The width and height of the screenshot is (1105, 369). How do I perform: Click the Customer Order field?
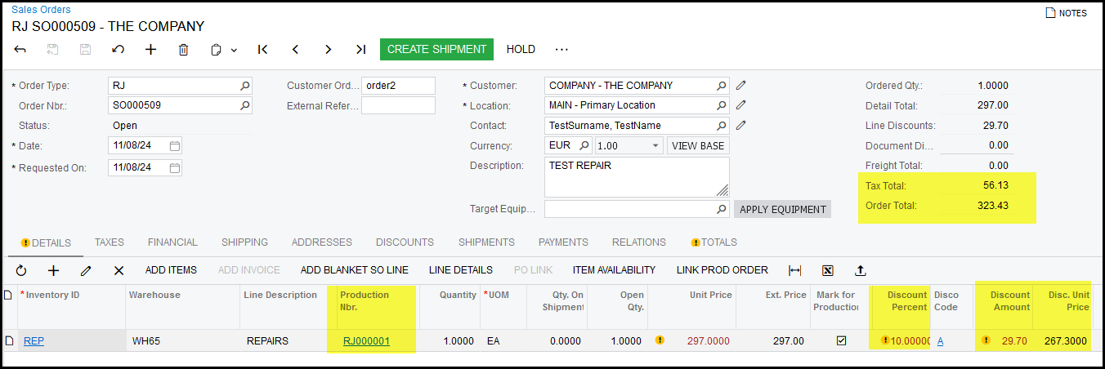pyautogui.click(x=398, y=86)
